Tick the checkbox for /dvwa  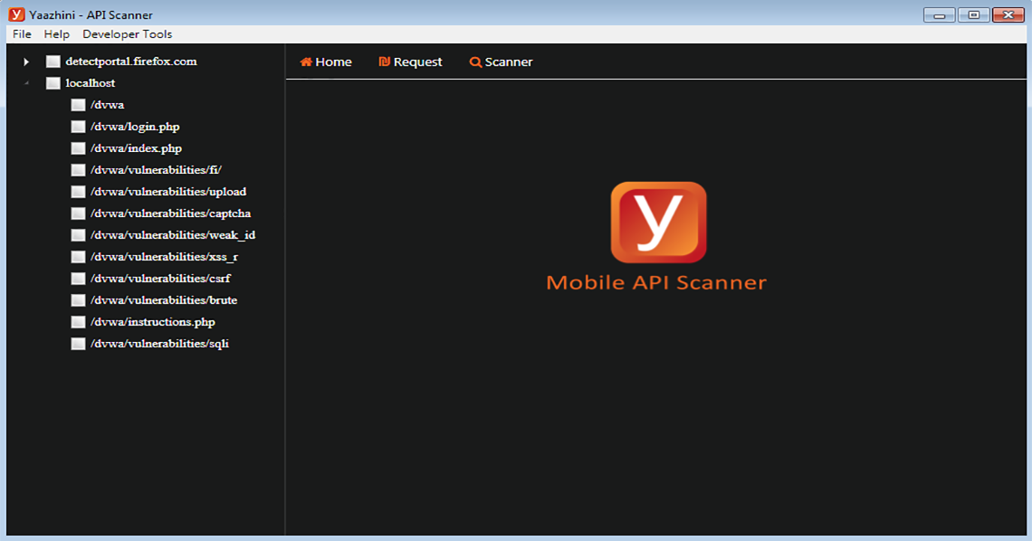pos(79,105)
